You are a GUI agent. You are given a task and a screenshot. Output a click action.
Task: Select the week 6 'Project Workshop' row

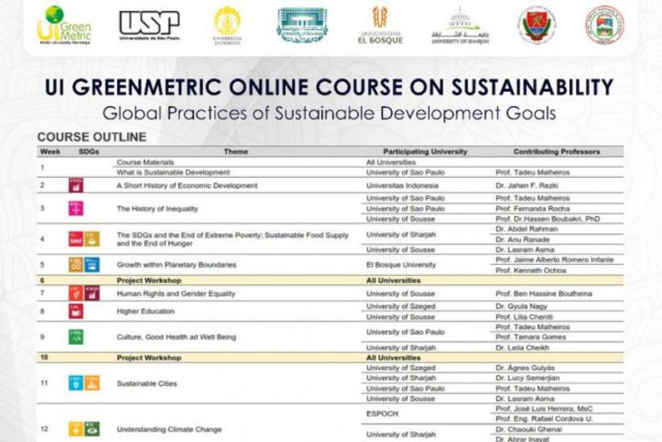click(x=330, y=280)
